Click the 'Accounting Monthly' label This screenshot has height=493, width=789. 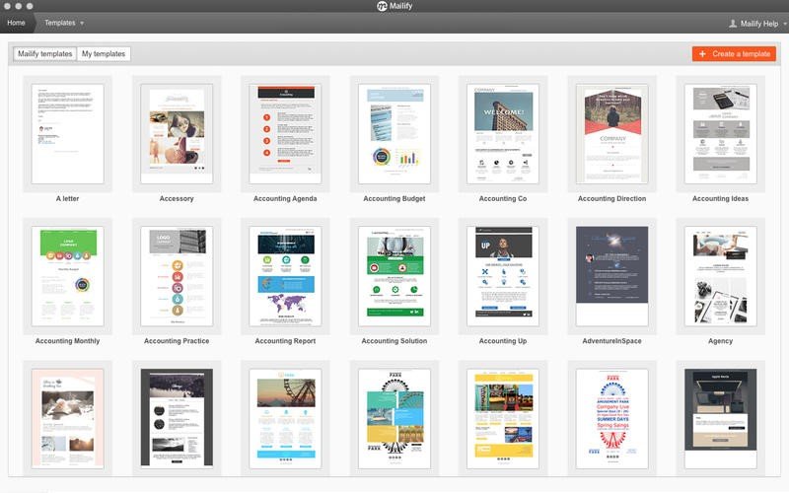point(67,341)
